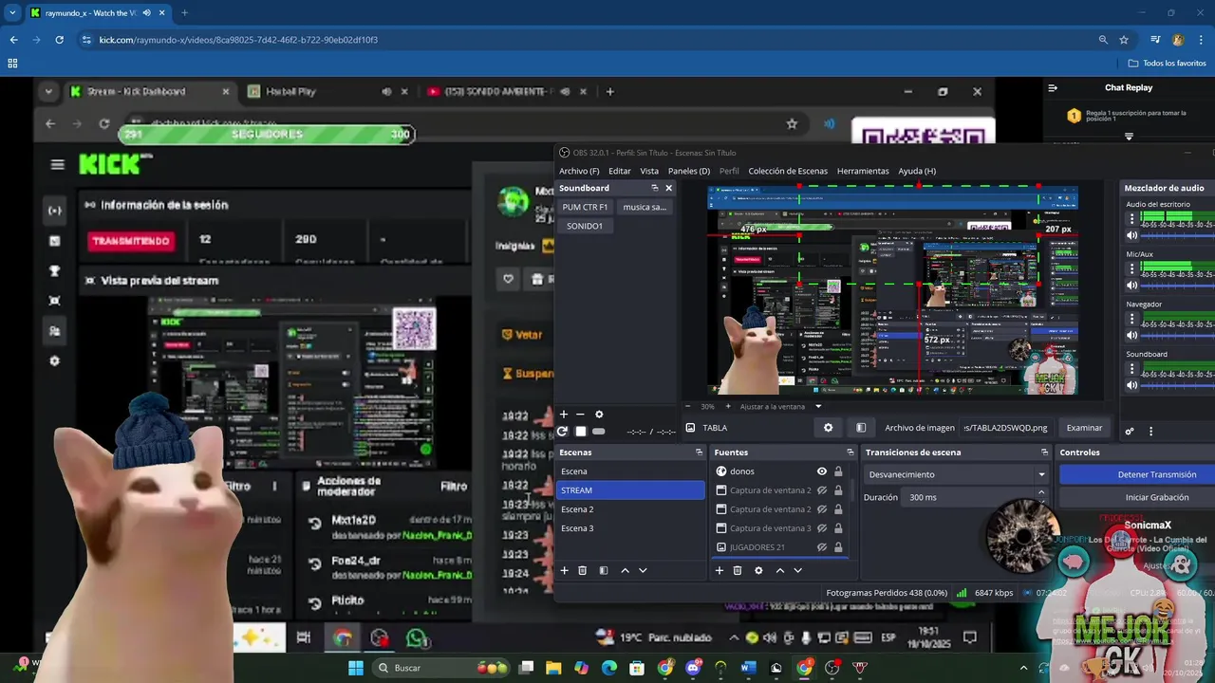Pop out Fuentes dock panel
This screenshot has width=1215, height=683.
(850, 452)
